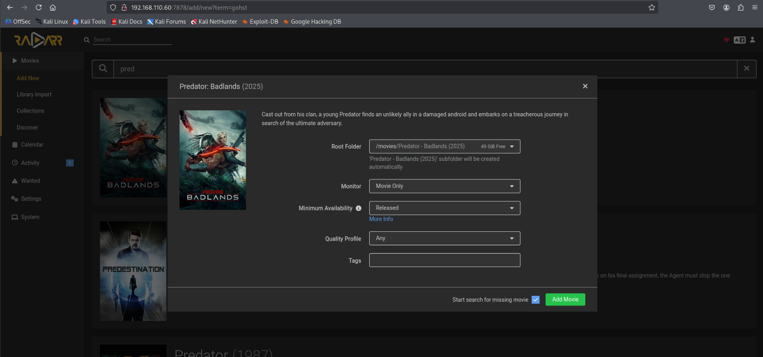Go to Calendar in sidebar

(x=32, y=145)
